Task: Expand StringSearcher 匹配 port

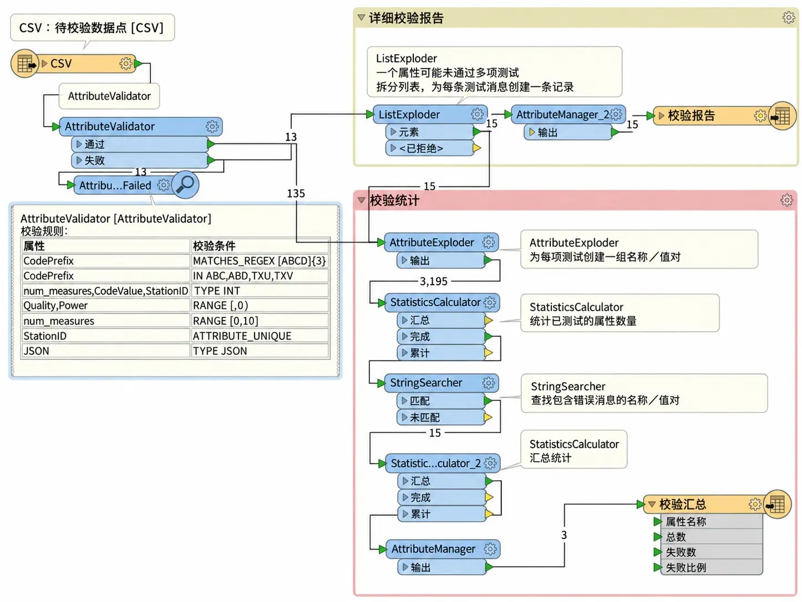Action: click(x=404, y=400)
